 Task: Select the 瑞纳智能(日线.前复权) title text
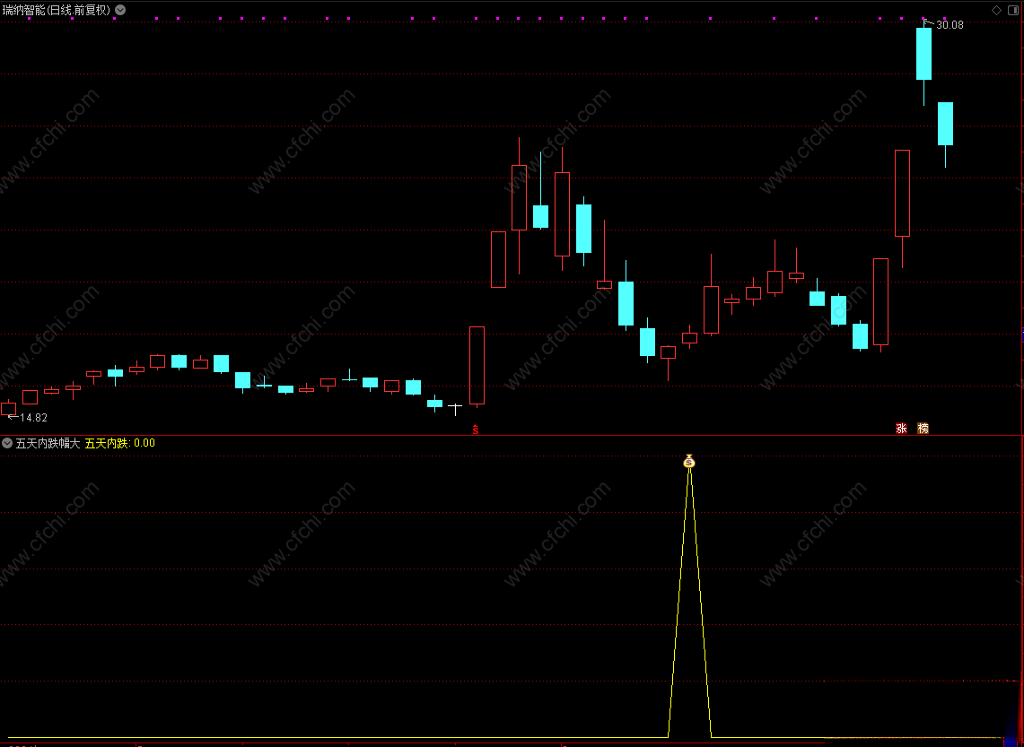click(x=57, y=10)
